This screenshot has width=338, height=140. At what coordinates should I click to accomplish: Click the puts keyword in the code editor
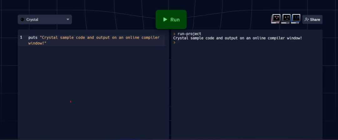[x=33, y=38]
